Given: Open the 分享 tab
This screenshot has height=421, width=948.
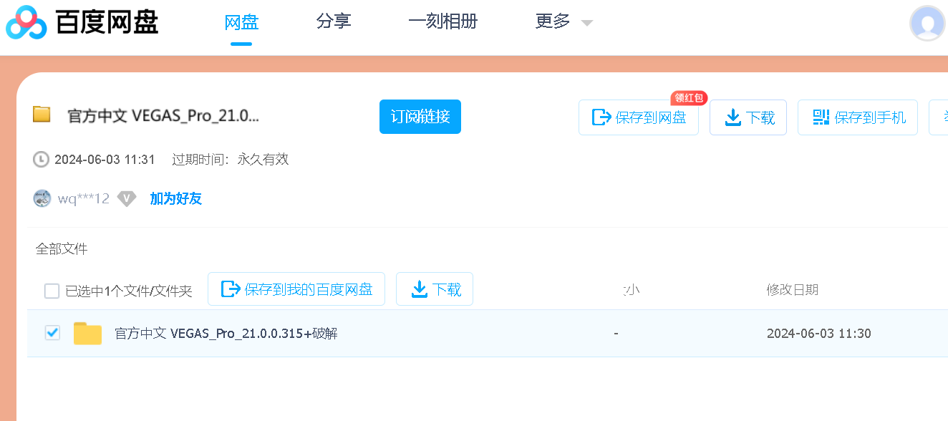Looking at the screenshot, I should point(334,22).
